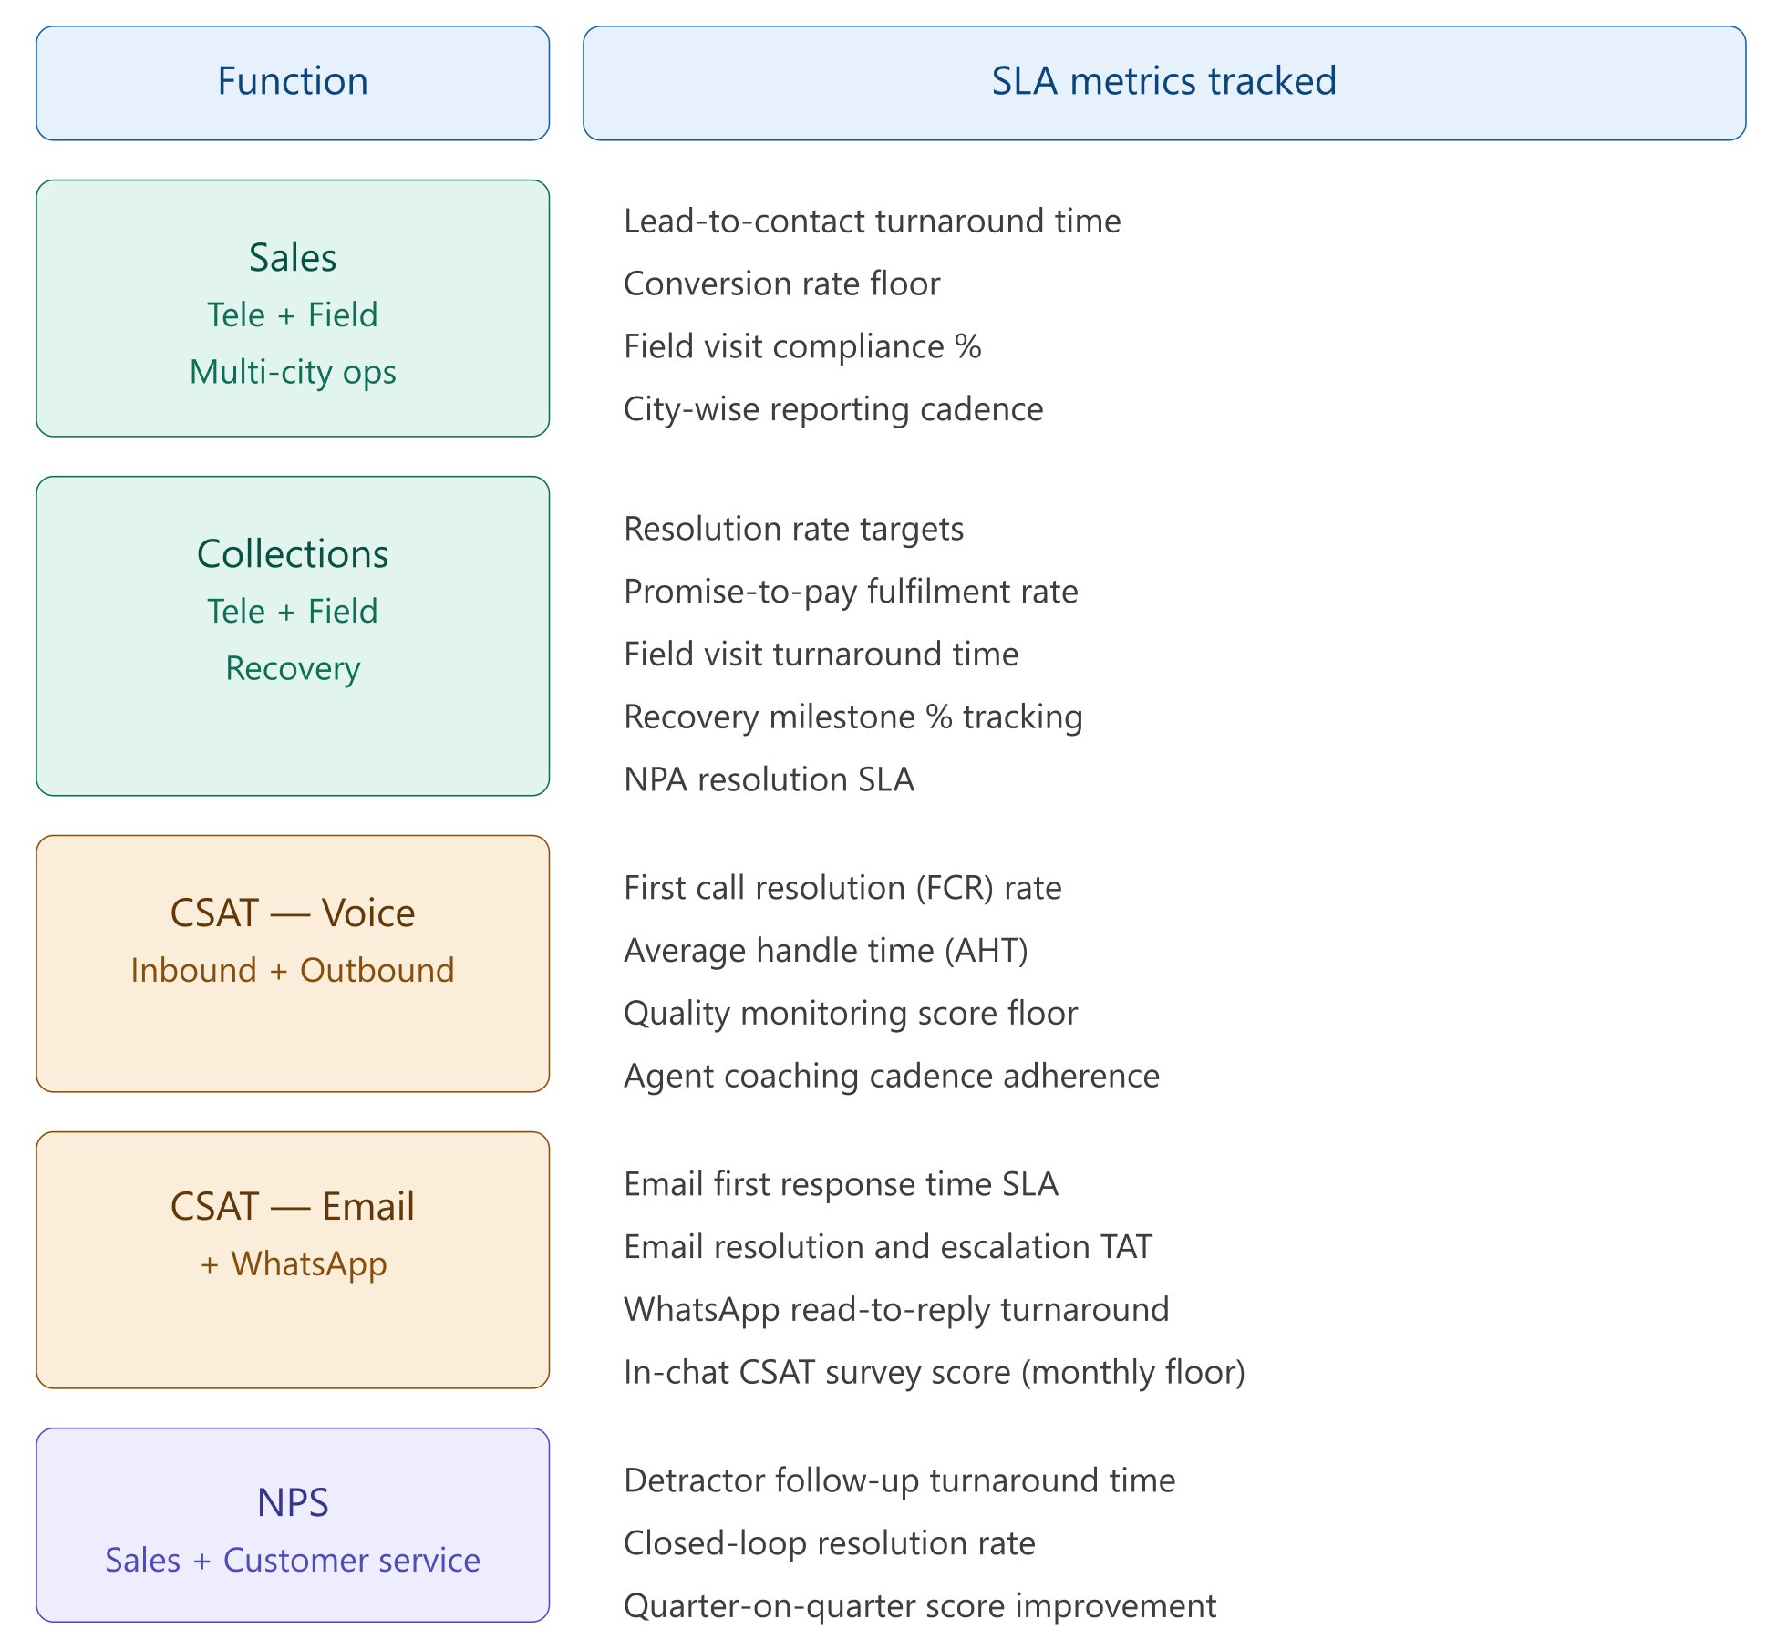
Task: Click Detractor follow-up turnaround time
Action: (899, 1480)
